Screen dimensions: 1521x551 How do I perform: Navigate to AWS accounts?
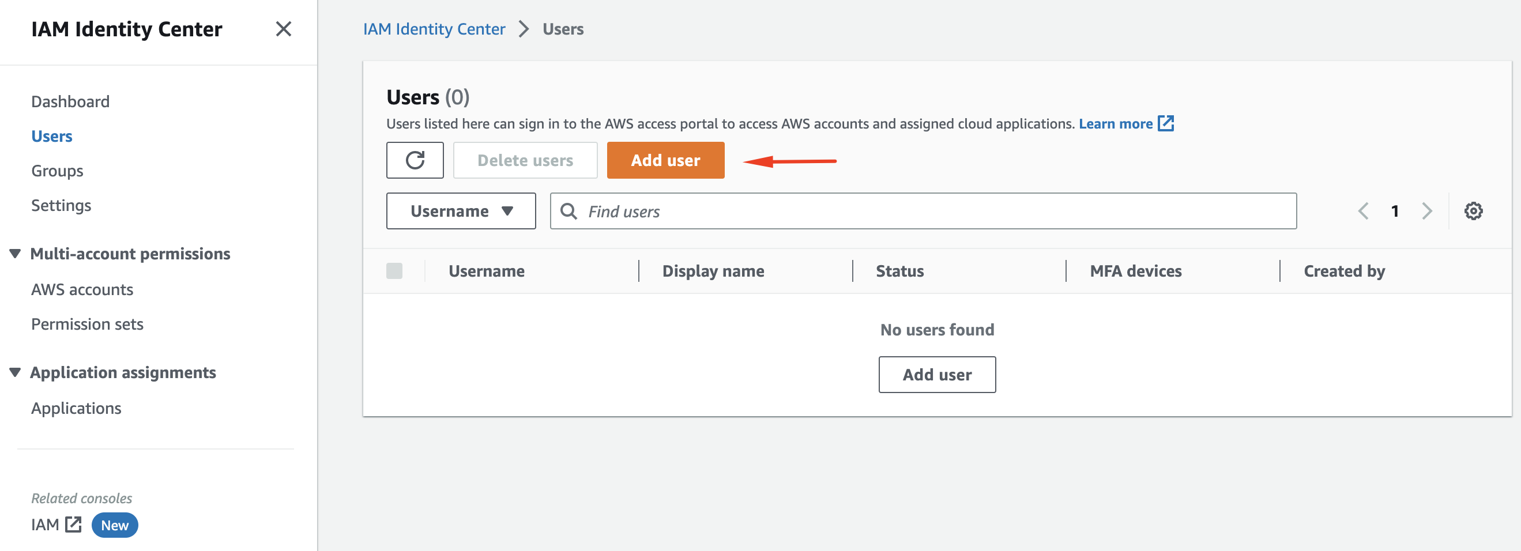tap(82, 290)
